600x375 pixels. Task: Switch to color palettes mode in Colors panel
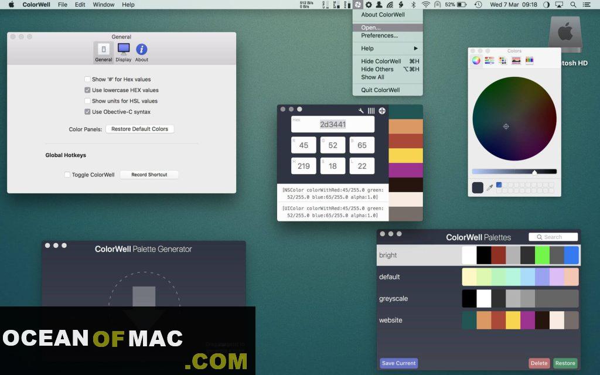coord(503,60)
